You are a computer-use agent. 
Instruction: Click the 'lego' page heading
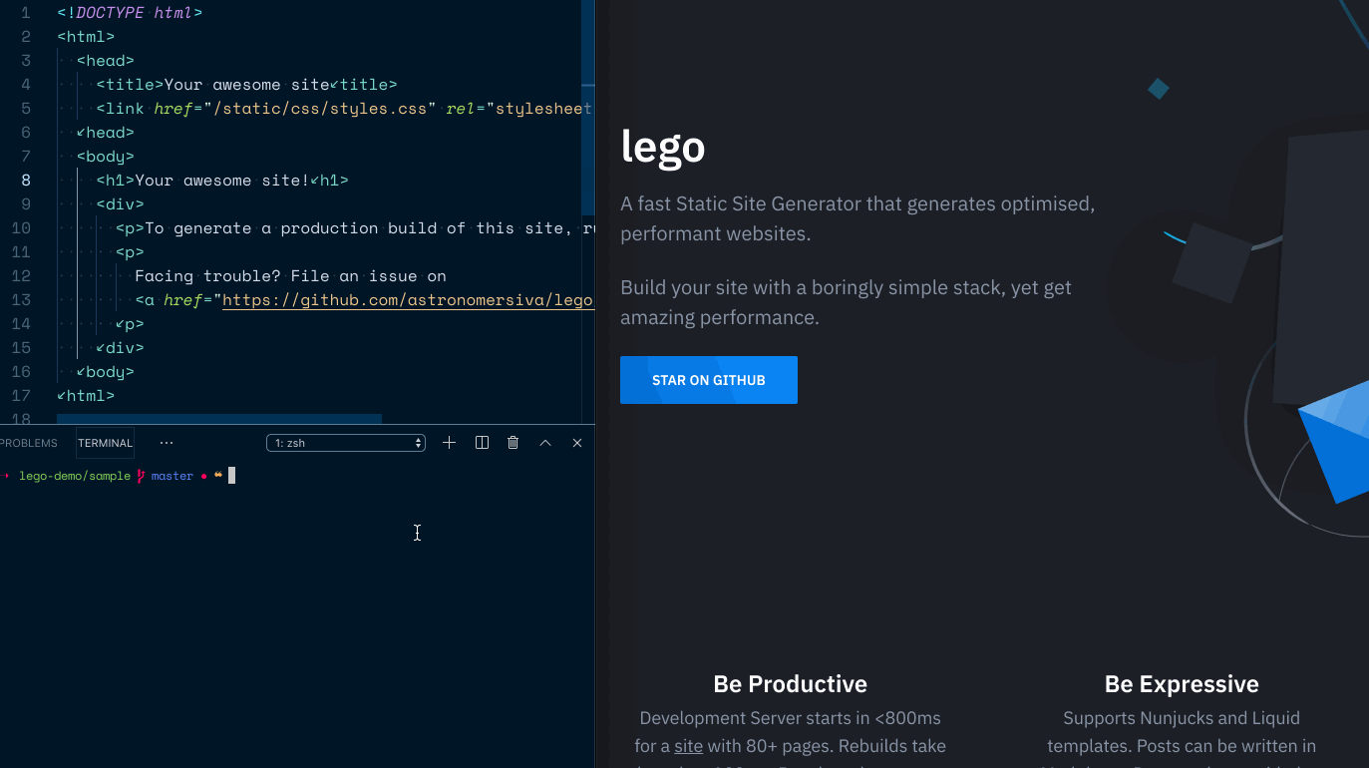(x=663, y=147)
